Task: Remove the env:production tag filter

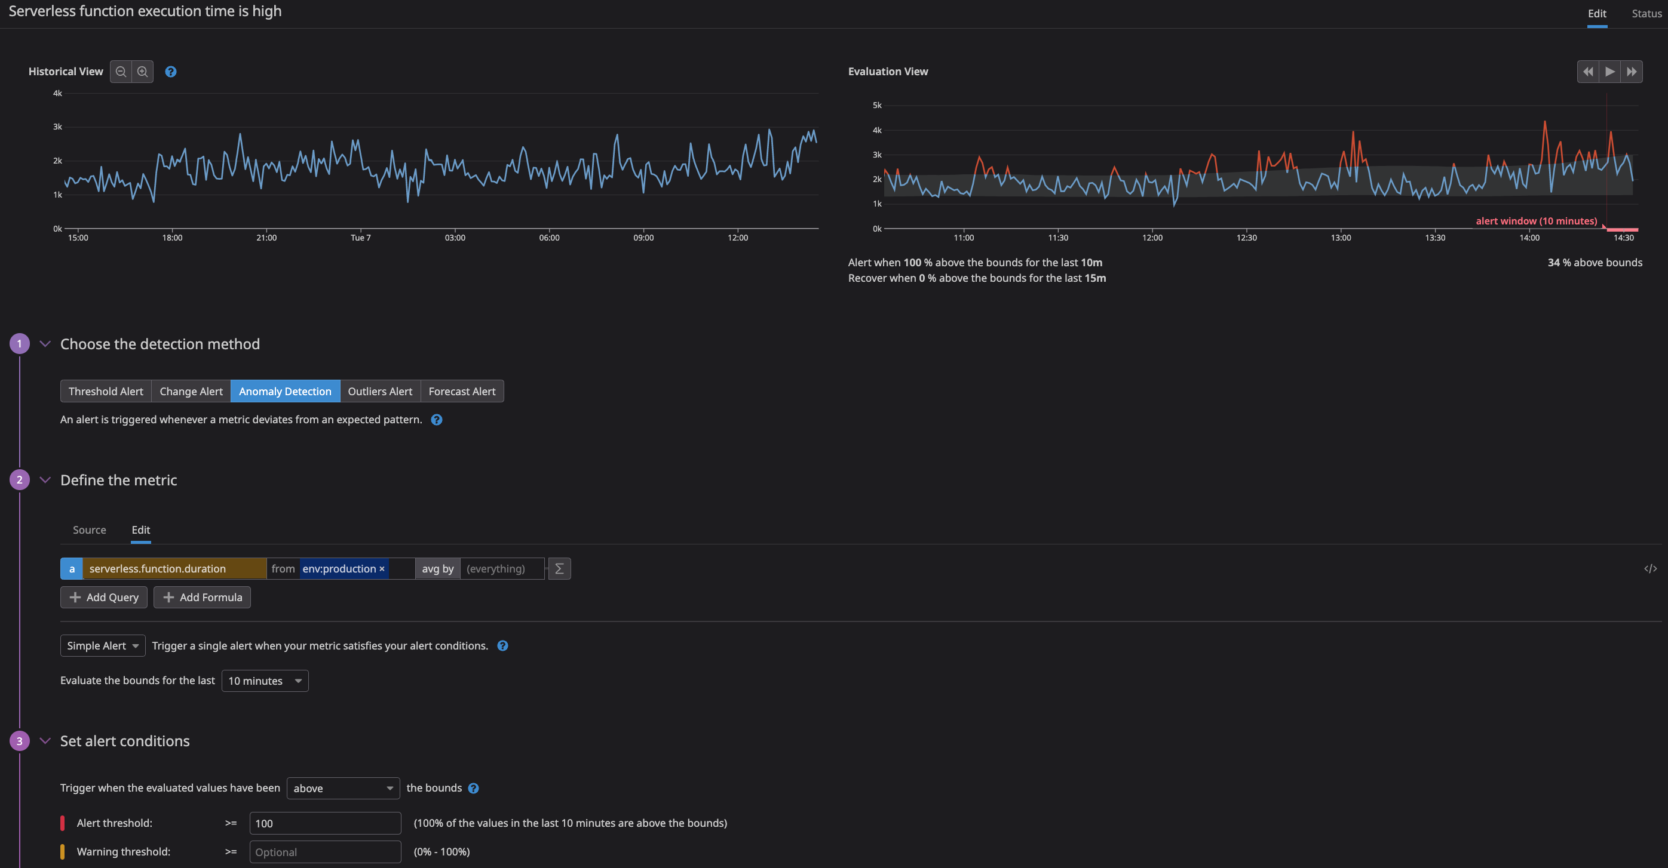Action: click(x=382, y=568)
